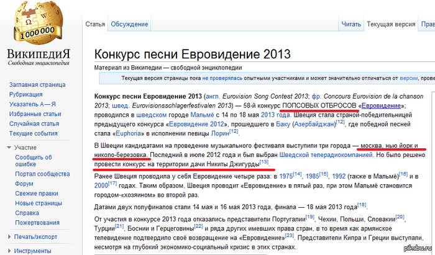Click the Euphoria song link

pyautogui.click(x=128, y=133)
